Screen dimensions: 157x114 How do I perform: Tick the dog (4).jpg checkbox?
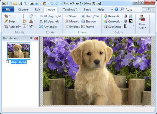point(7,62)
